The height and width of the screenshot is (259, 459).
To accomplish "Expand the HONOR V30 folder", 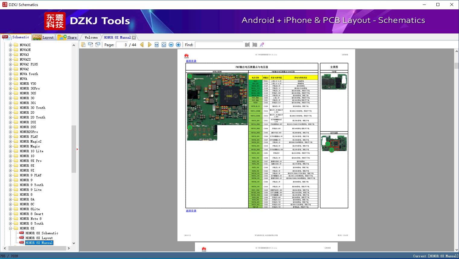I will coord(11,84).
